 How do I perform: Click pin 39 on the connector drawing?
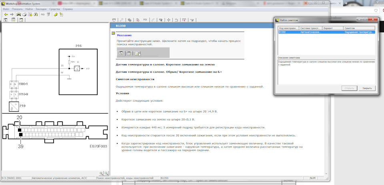tap(20, 135)
